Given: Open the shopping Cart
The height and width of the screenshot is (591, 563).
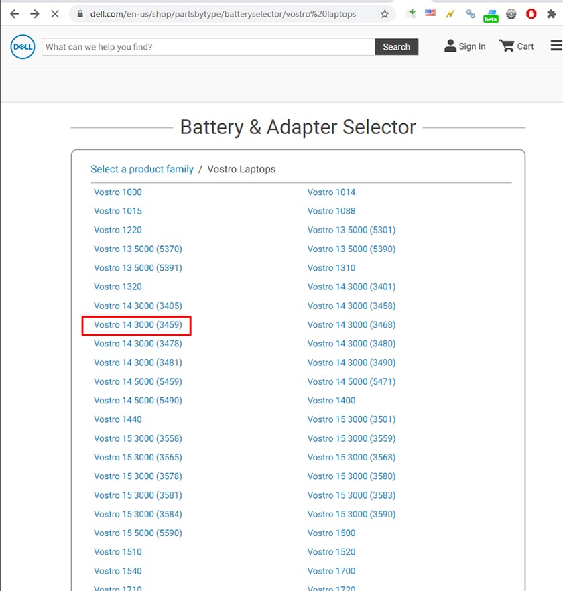Looking at the screenshot, I should tap(516, 46).
